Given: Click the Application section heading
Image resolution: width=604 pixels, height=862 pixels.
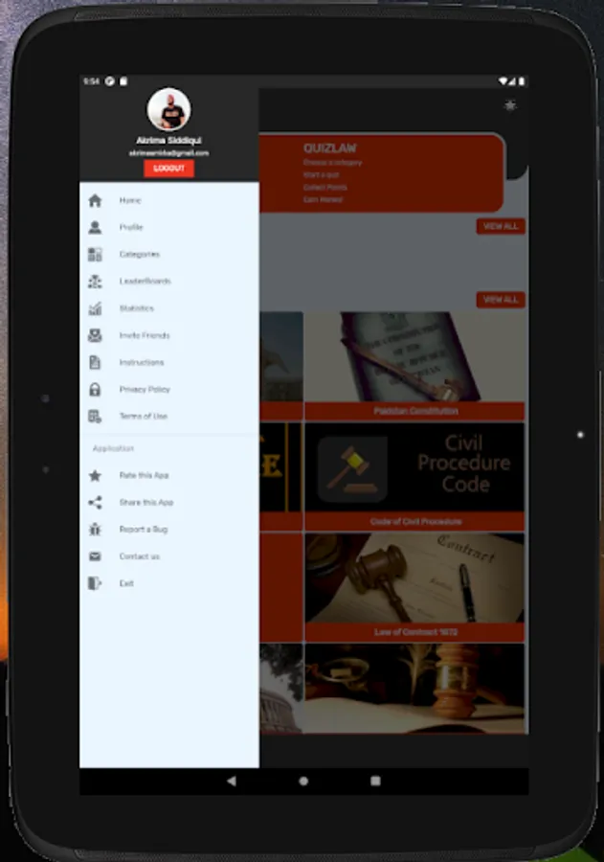Looking at the screenshot, I should (x=113, y=448).
